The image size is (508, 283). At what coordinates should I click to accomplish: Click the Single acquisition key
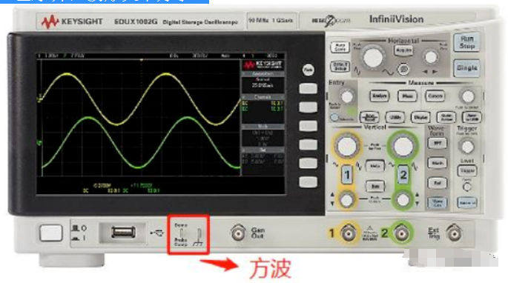click(466, 68)
